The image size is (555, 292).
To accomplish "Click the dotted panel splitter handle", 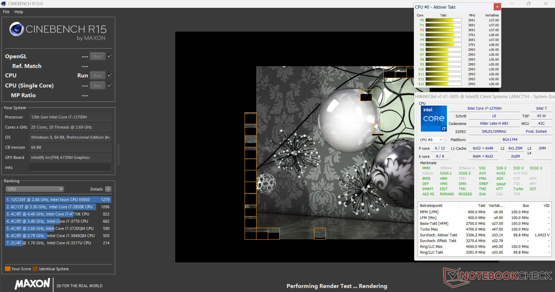I will [118, 155].
